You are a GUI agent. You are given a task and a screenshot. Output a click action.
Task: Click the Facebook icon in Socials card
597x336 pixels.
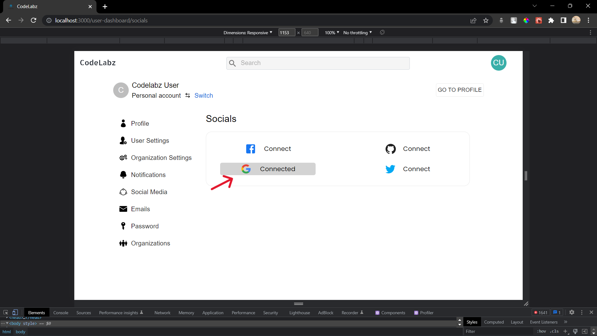click(x=251, y=149)
